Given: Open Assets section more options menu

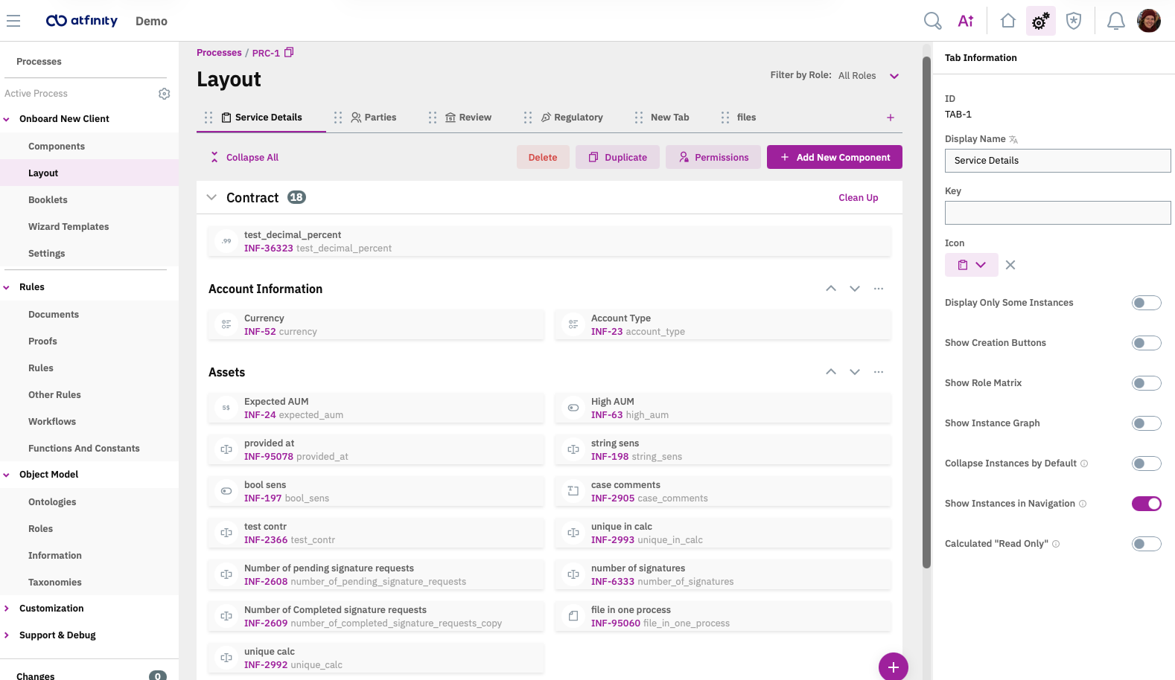Looking at the screenshot, I should coord(879,372).
